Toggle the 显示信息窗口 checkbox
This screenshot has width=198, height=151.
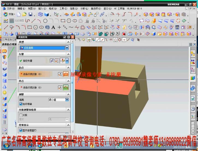(21, 130)
